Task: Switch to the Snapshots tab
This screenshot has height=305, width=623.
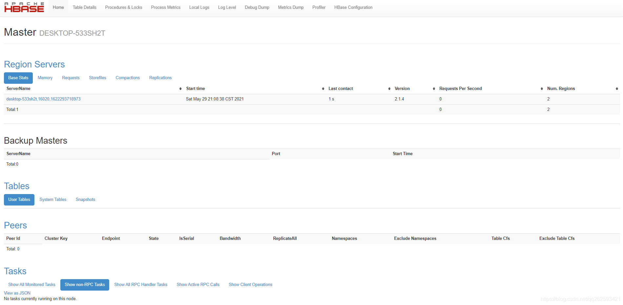Action: (x=85, y=200)
